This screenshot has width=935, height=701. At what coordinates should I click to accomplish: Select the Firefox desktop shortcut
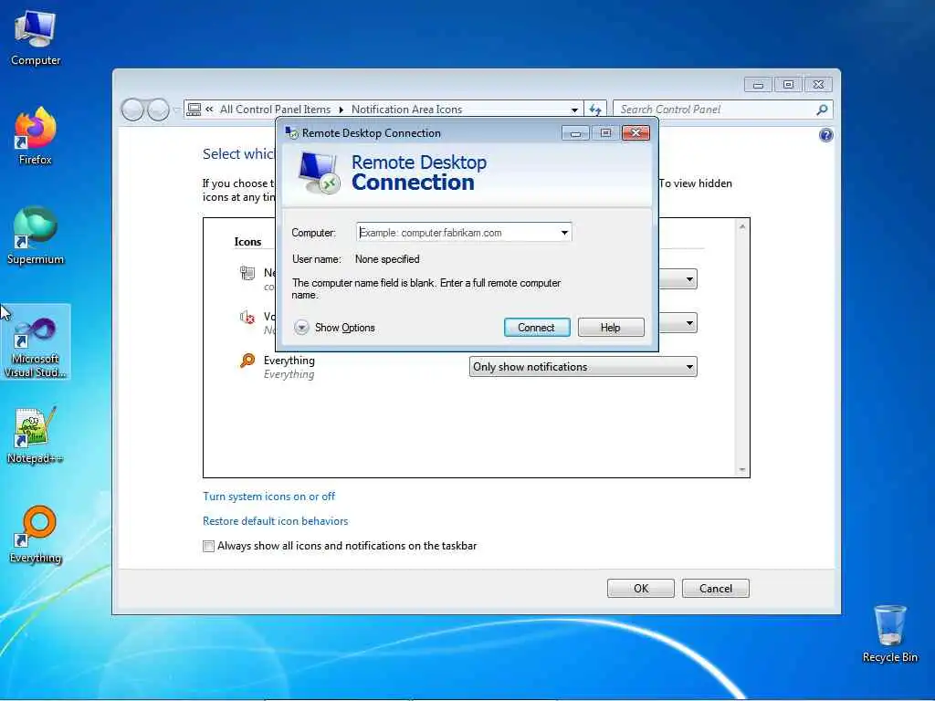pyautogui.click(x=36, y=136)
